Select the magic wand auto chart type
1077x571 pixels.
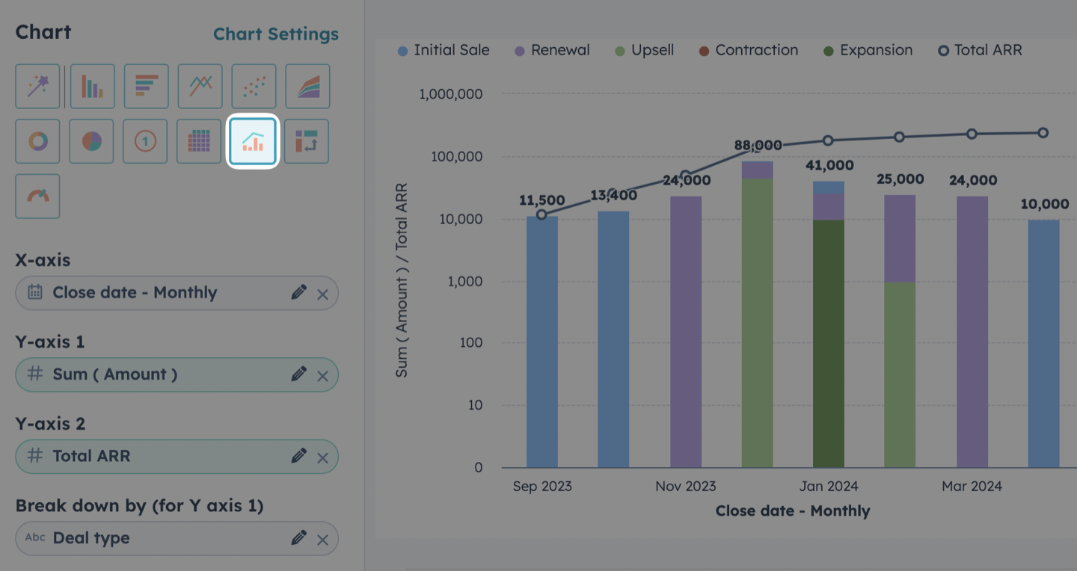37,86
